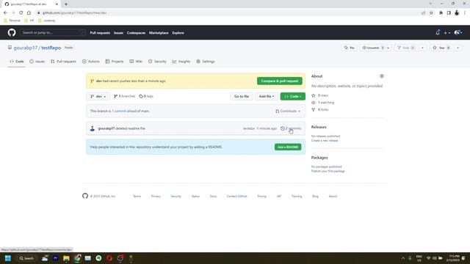Screen dimensions: 470x264
Task: Switch to the Projects tab
Action: 115,62
